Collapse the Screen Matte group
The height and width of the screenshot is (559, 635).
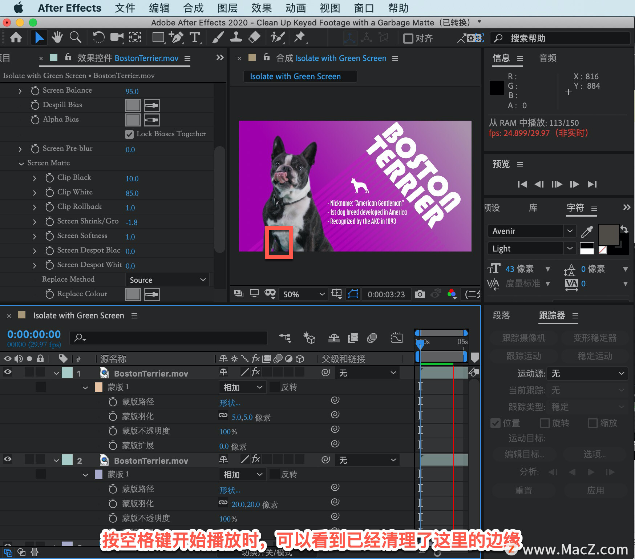(21, 164)
